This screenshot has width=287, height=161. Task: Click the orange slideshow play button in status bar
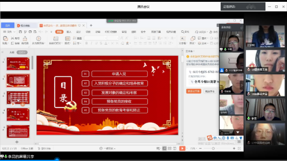tap(182, 148)
